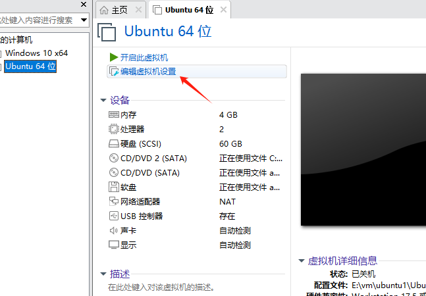Click the network adapter icon
This screenshot has height=296, width=426.
[x=113, y=201]
